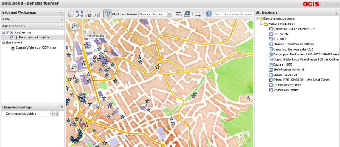Image resolution: width=340 pixels, height=147 pixels.
Task: Activate the measure area tool
Action: click(x=187, y=14)
